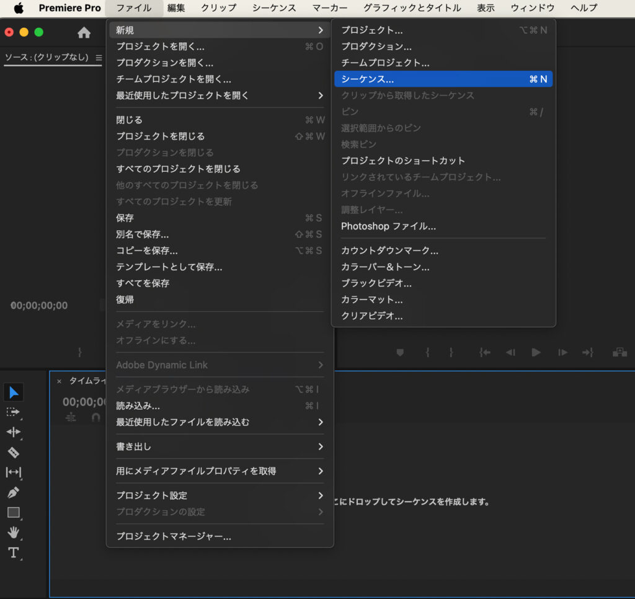This screenshot has height=599, width=635.
Task: Choose カウントダウンマーク...
Action: pos(443,251)
